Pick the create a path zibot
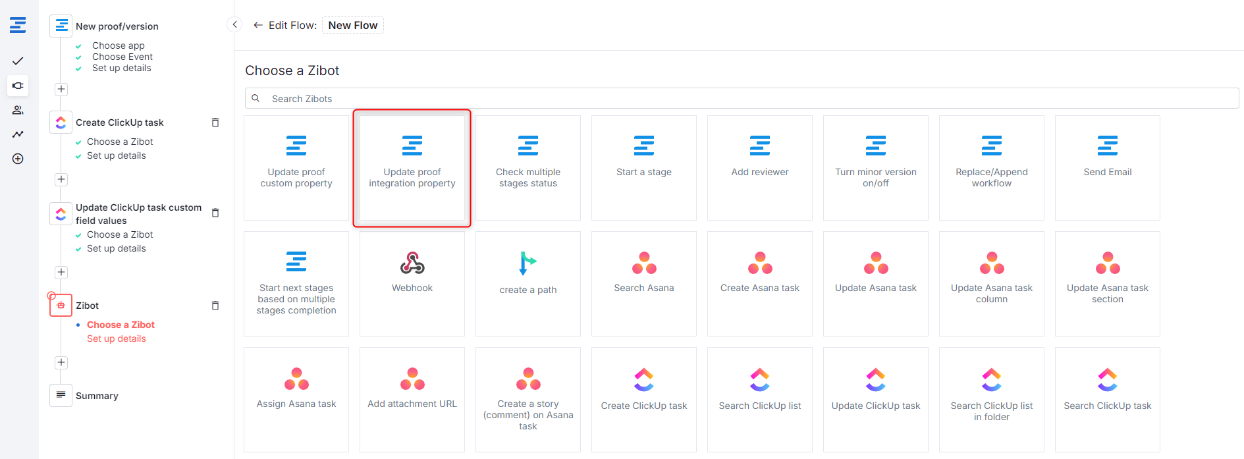The height and width of the screenshot is (459, 1244). (x=528, y=283)
